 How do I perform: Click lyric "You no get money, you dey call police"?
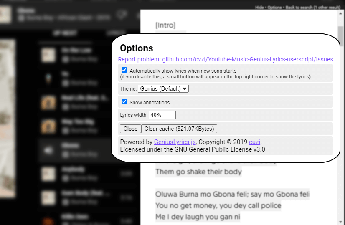pyautogui.click(x=218, y=205)
